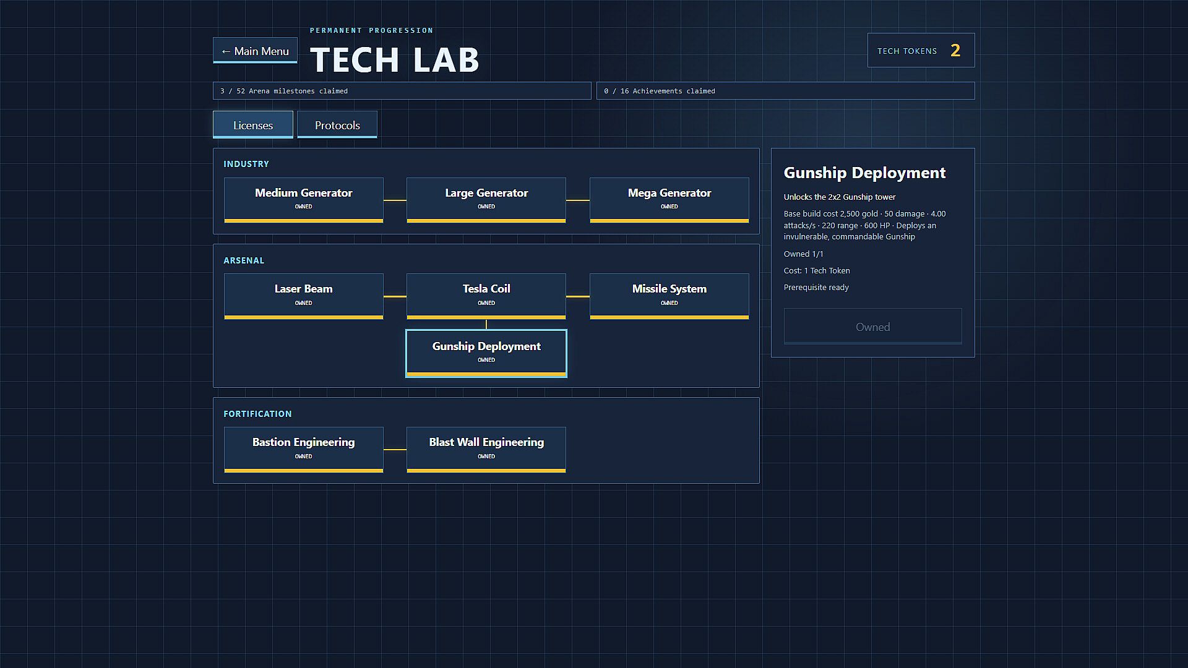Go back via the Main Menu button

point(255,51)
